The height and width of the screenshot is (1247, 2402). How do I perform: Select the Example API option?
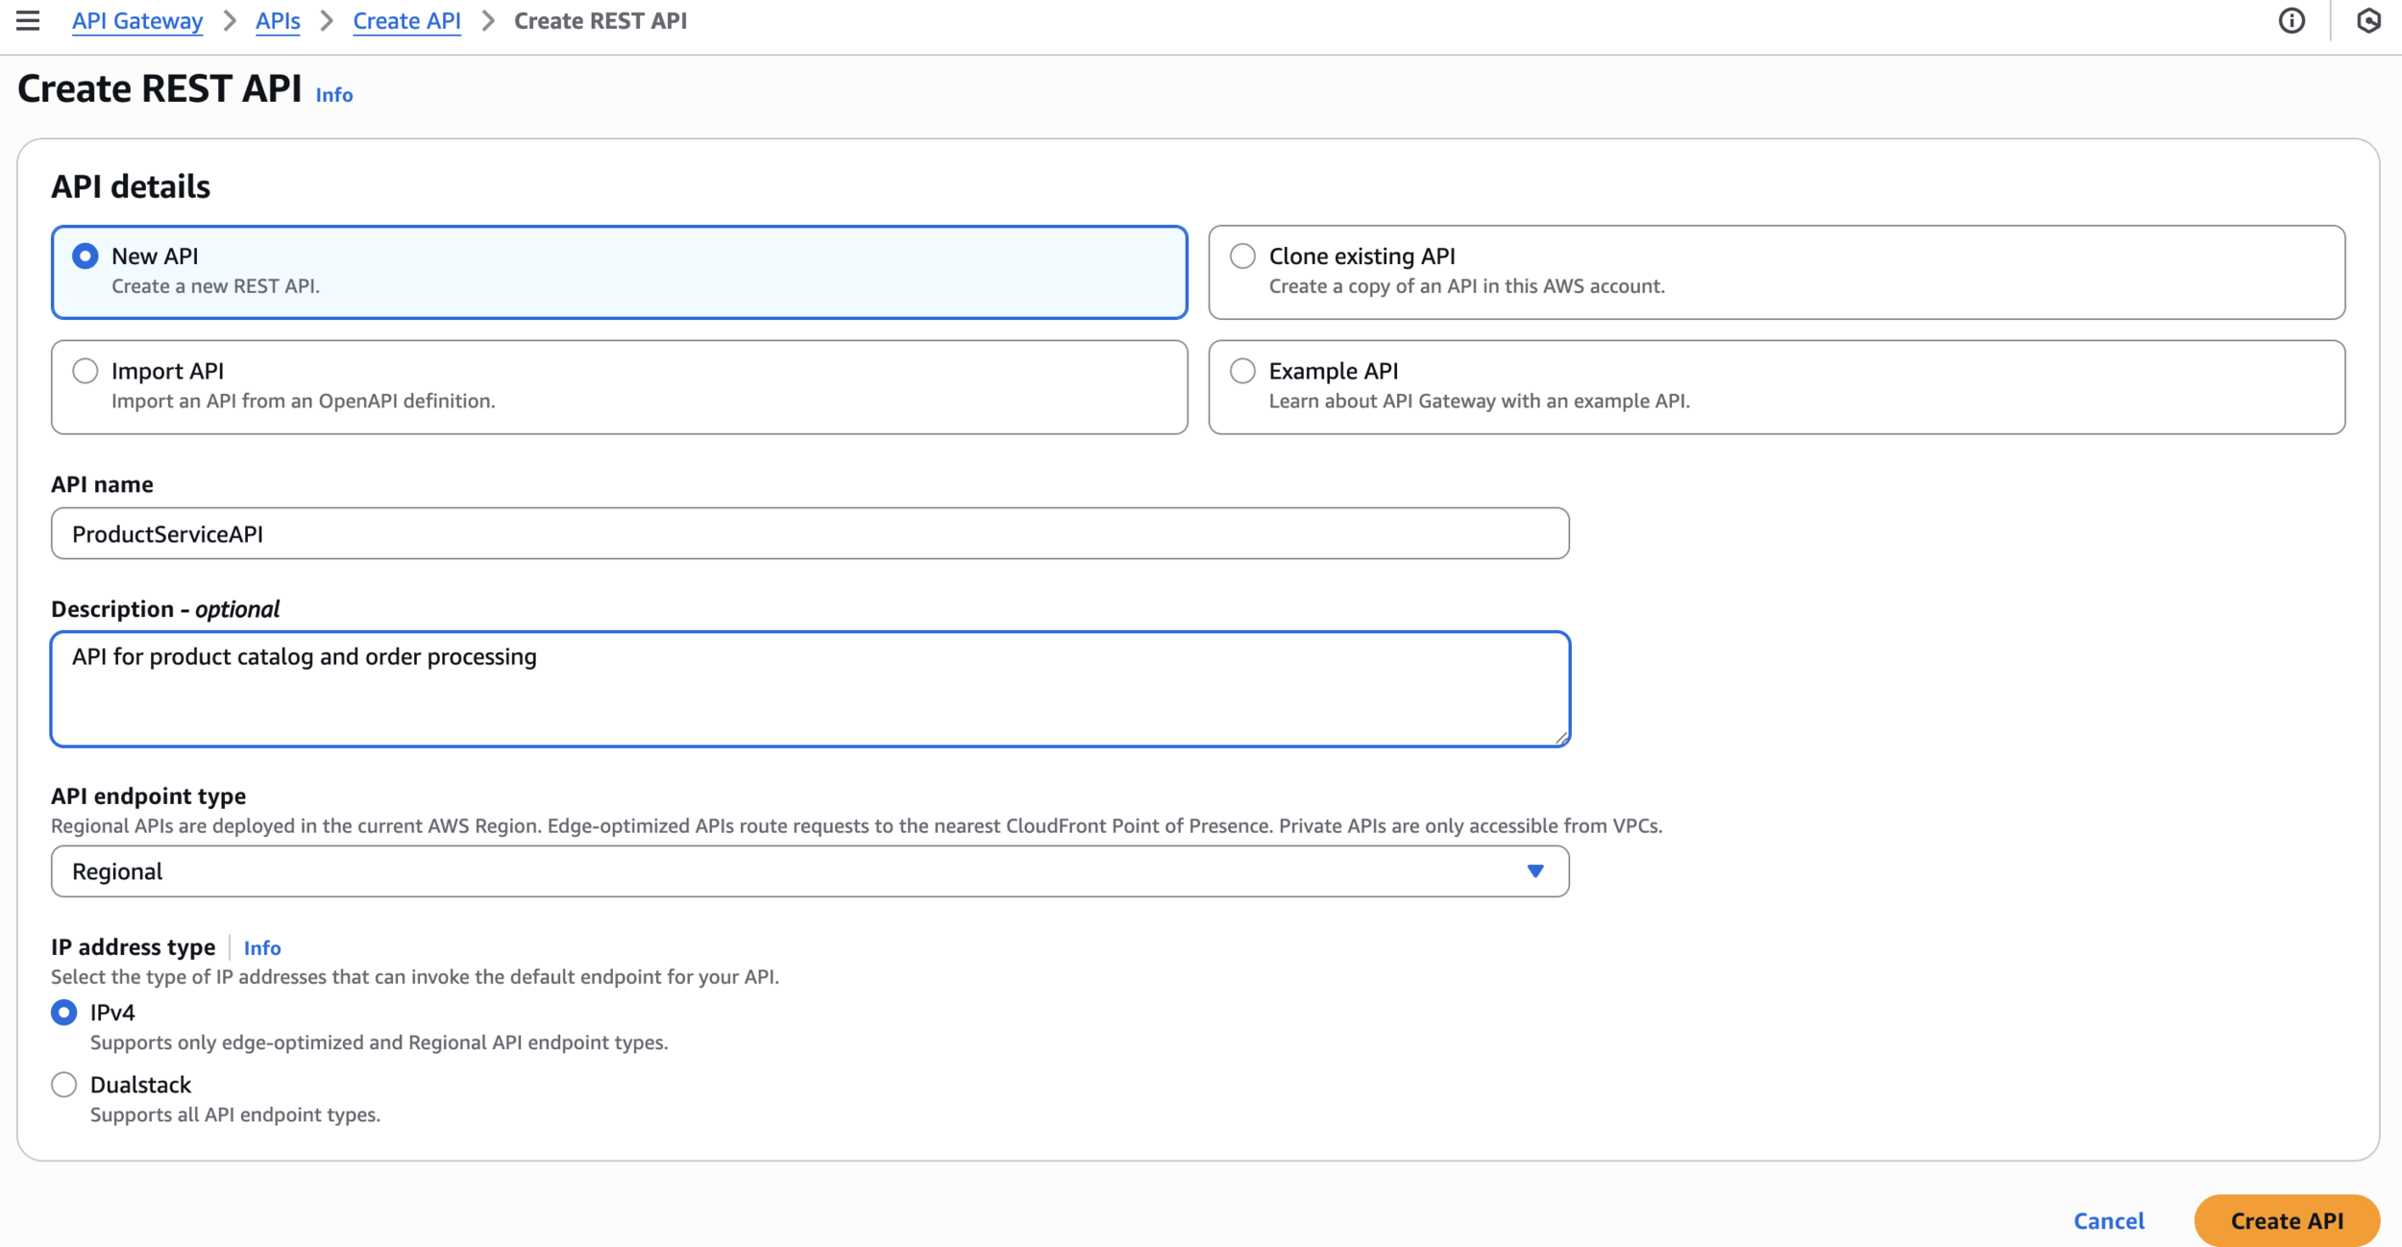(x=1242, y=371)
